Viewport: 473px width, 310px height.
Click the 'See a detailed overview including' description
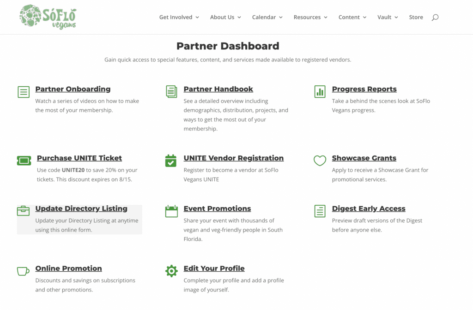pos(236,115)
